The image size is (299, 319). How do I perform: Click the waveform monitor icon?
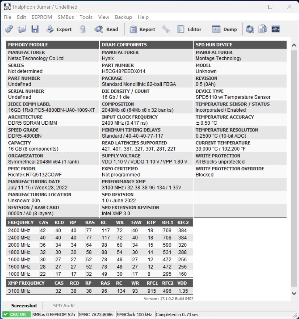coord(275,29)
